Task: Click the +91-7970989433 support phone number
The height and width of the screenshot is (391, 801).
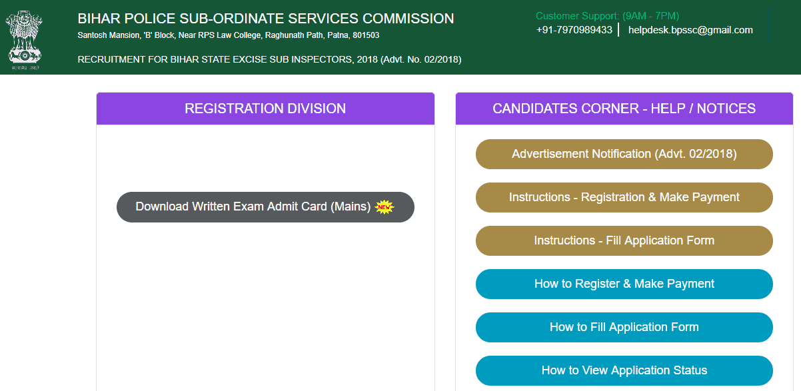Action: (574, 30)
